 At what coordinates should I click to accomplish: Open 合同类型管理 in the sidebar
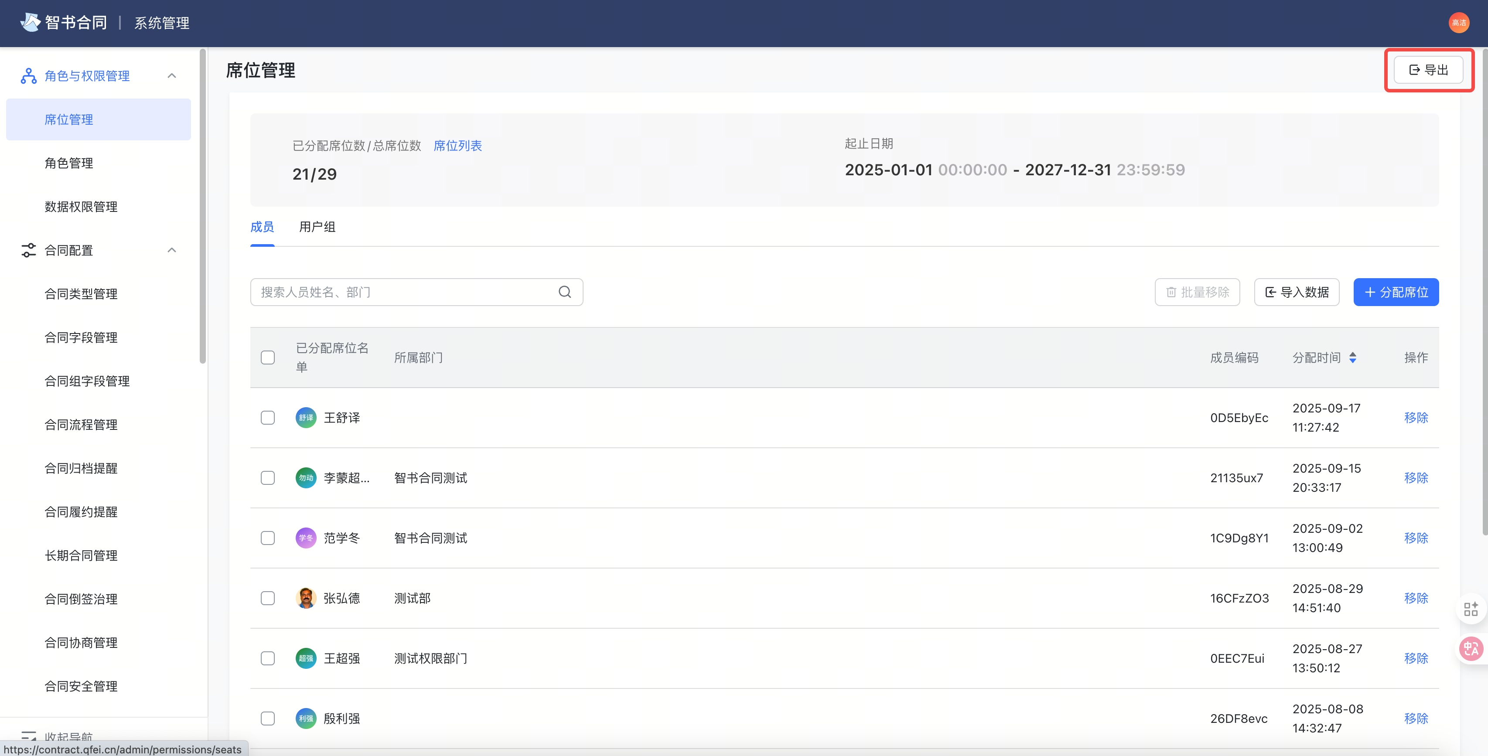coord(81,294)
